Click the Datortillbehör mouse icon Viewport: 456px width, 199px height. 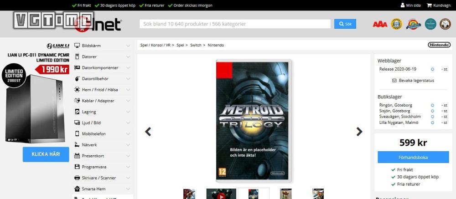point(77,79)
